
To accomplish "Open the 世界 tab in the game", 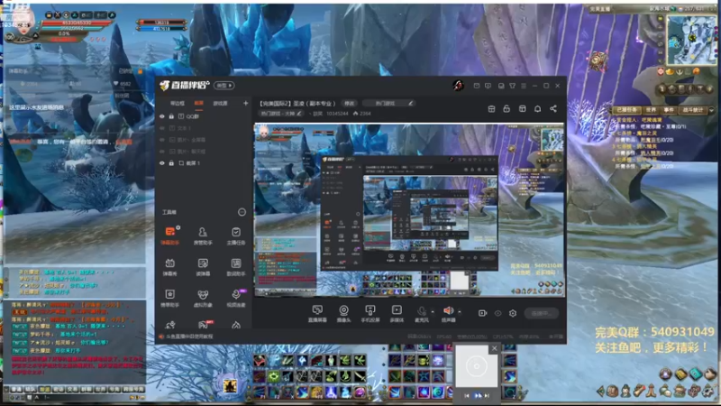I will [x=651, y=110].
